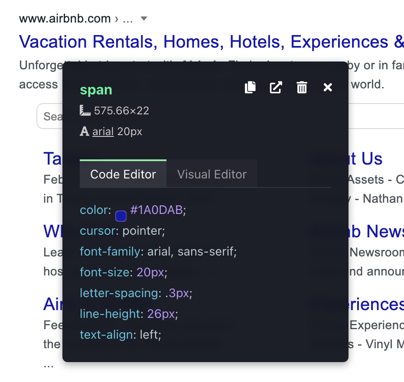404x382 pixels.
Task: Switch to the Visual Editor tab
Action: coord(212,174)
